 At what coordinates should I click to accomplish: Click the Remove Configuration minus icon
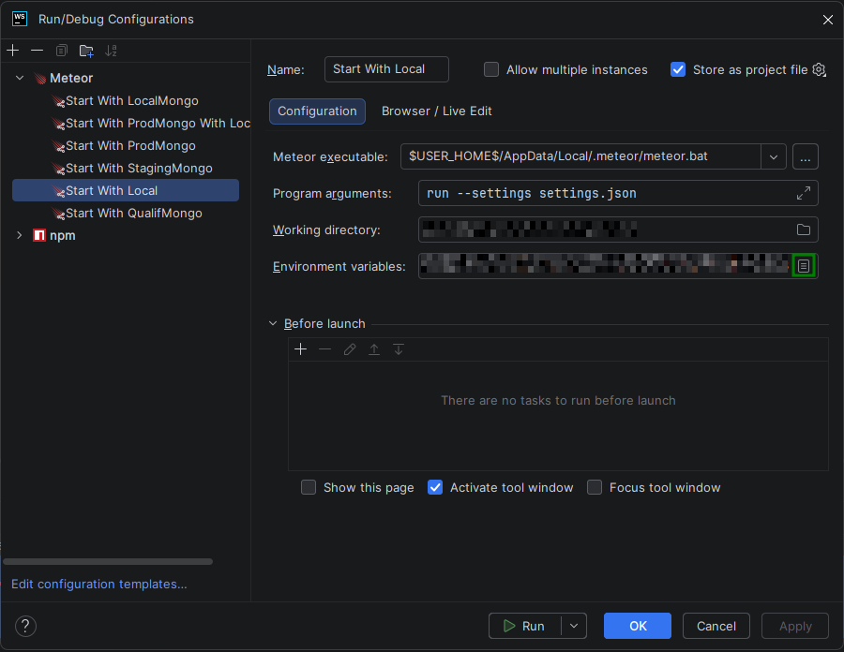point(37,51)
